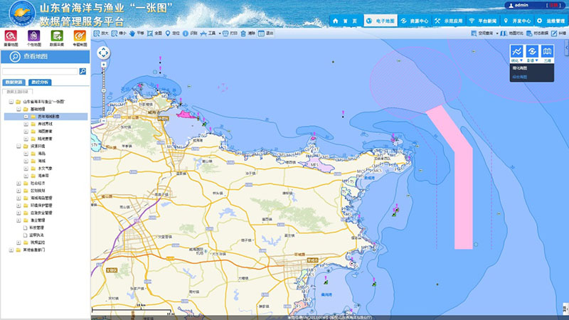Screen dimensions: 569x320
Task: Open the 查看地图 red icon module
Action: coord(11,38)
